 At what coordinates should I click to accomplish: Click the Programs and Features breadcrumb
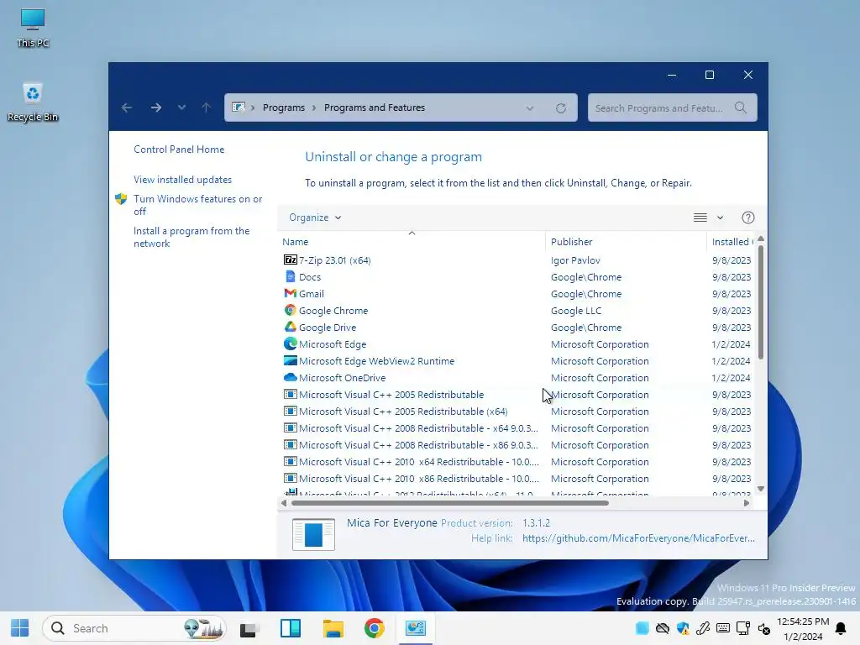click(375, 107)
